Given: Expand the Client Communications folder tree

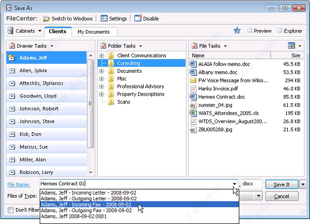Looking at the screenshot, I should [101, 56].
